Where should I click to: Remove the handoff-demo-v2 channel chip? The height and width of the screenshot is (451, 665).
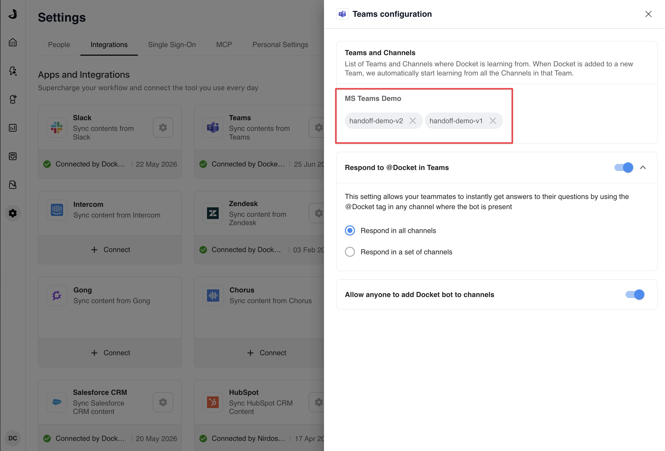[413, 121]
